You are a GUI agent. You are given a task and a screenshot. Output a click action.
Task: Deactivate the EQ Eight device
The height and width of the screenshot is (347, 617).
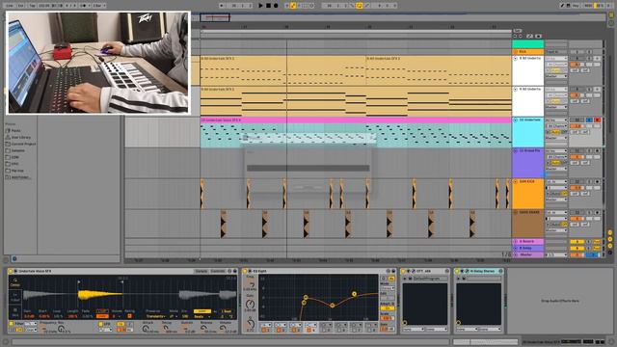pyautogui.click(x=245, y=271)
